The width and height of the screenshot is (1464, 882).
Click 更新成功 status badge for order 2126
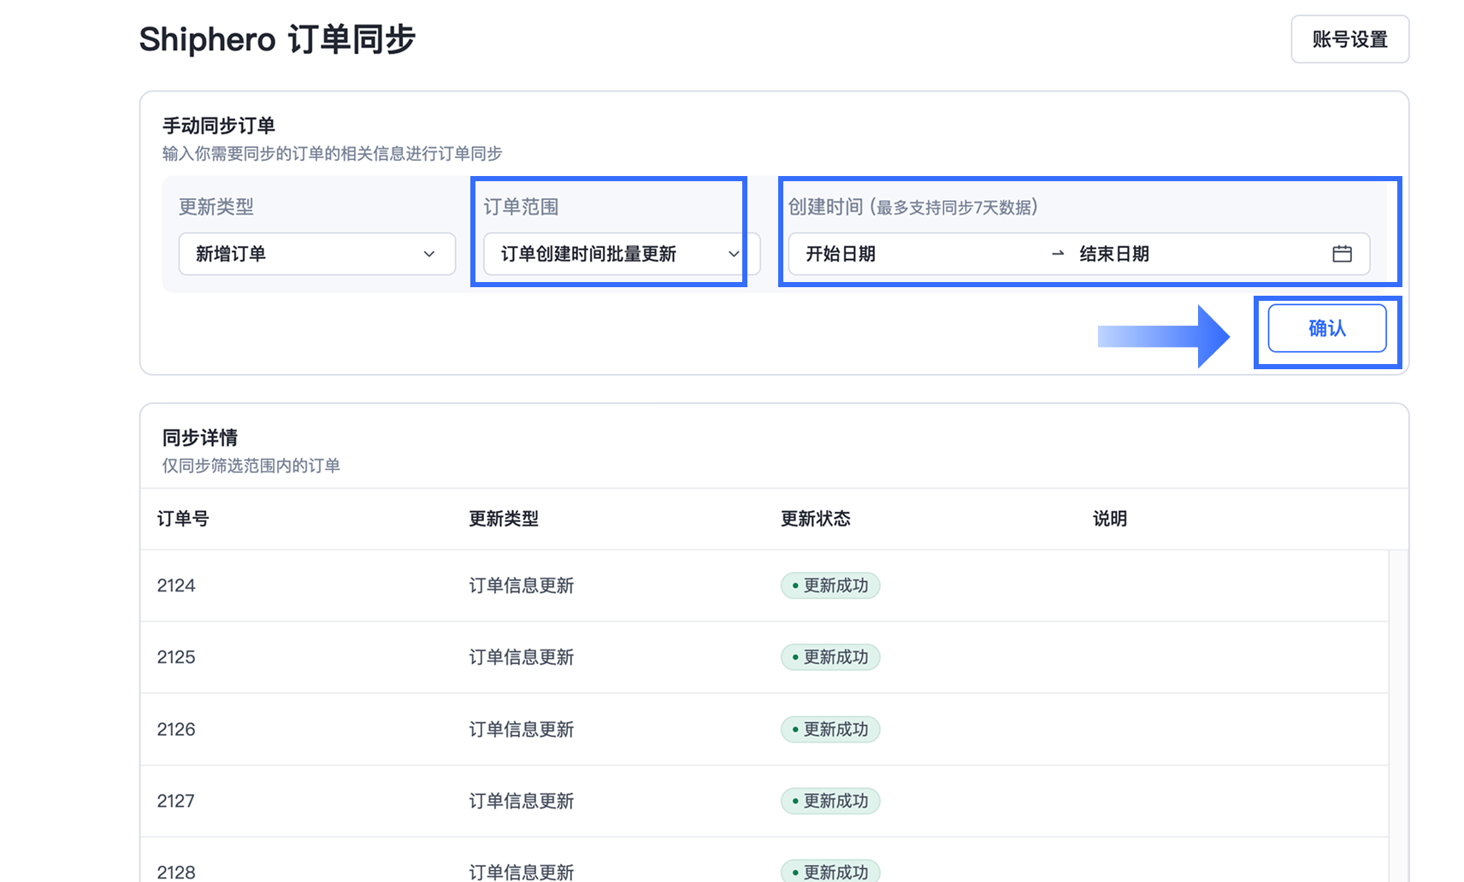830,729
